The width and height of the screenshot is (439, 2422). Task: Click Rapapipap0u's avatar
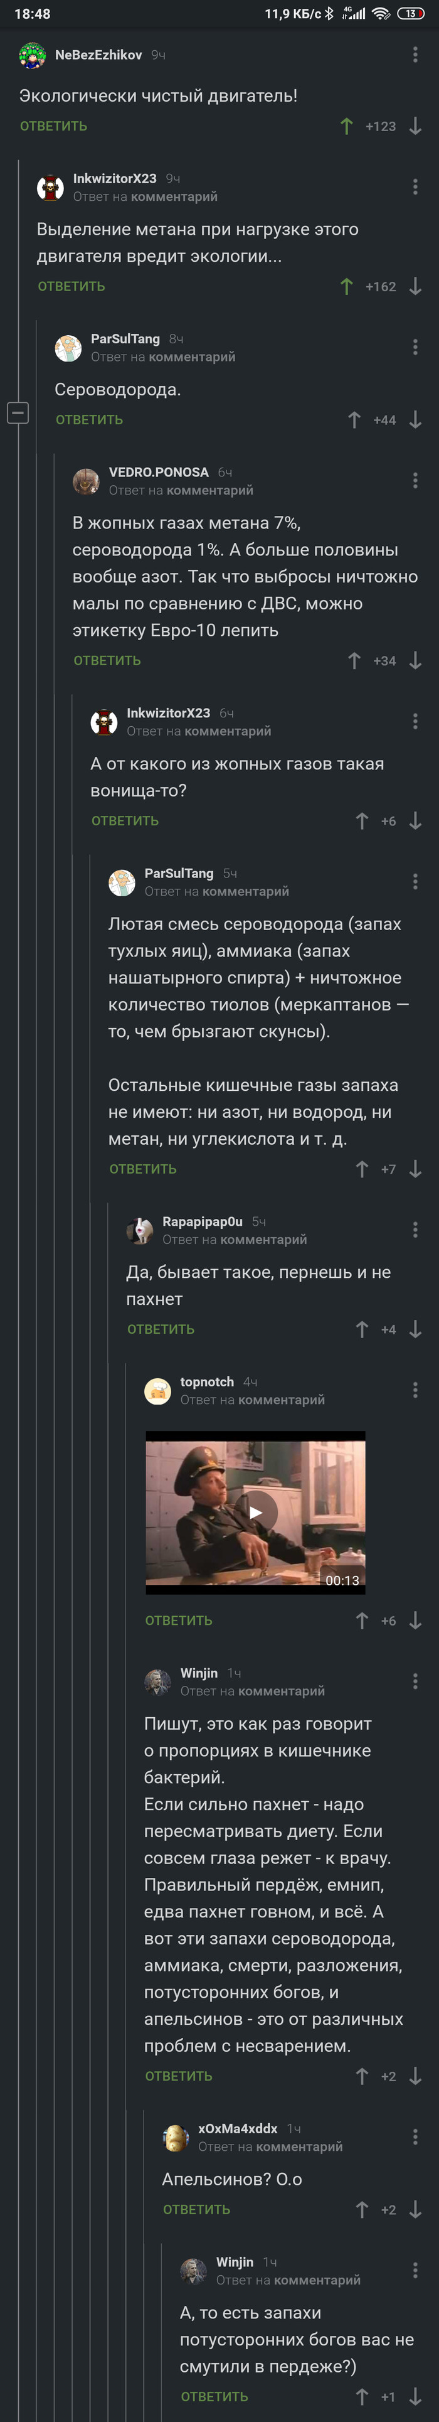[143, 1229]
